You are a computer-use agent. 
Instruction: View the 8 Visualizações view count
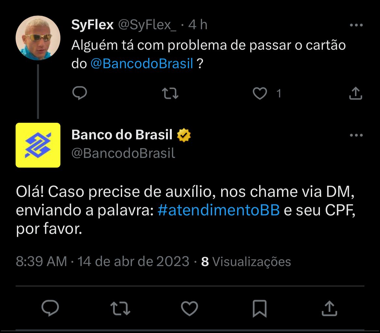point(246,262)
